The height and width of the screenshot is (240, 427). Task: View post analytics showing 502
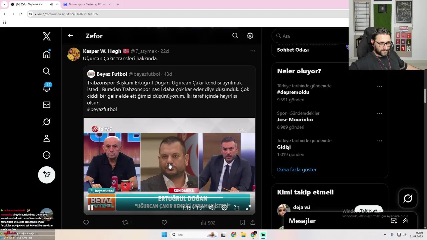tap(208, 222)
